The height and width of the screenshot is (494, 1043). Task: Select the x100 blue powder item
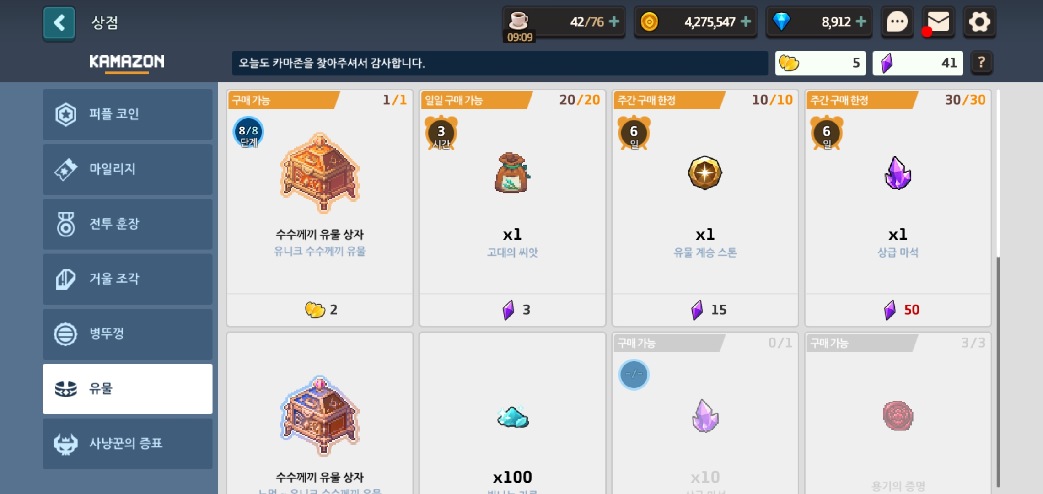[x=512, y=414]
